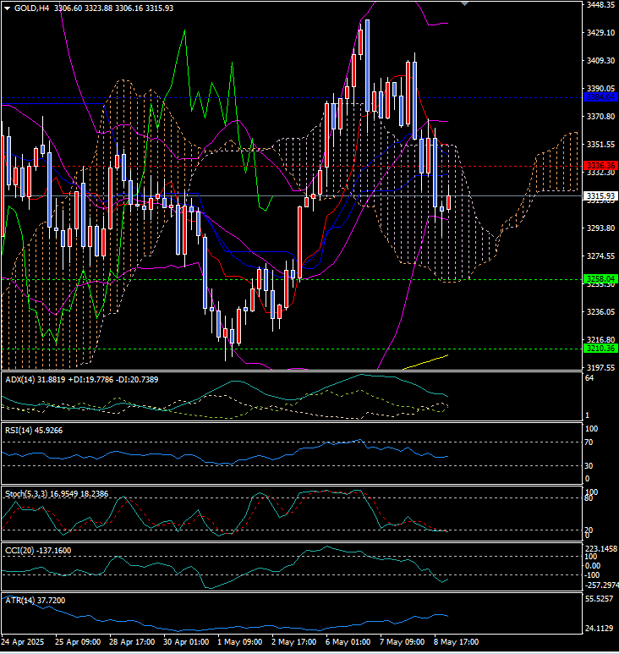Click the CCI scale level -100

coord(593,575)
